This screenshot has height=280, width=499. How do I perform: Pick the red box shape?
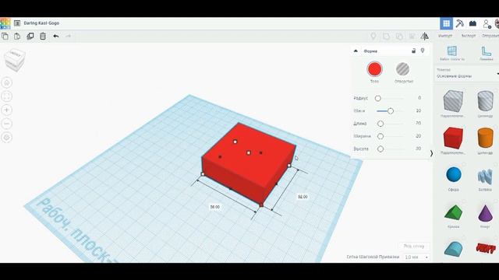[453, 138]
